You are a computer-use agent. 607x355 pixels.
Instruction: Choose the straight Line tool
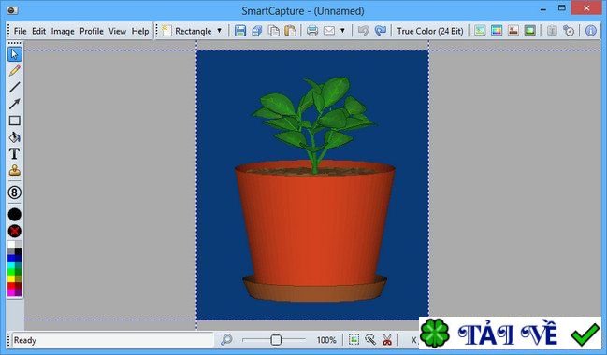click(x=14, y=88)
